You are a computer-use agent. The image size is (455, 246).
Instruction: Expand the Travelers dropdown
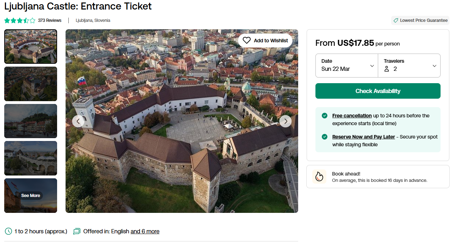click(x=409, y=66)
